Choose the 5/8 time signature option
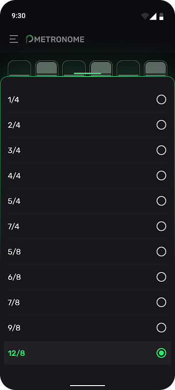 pyautogui.click(x=87, y=252)
